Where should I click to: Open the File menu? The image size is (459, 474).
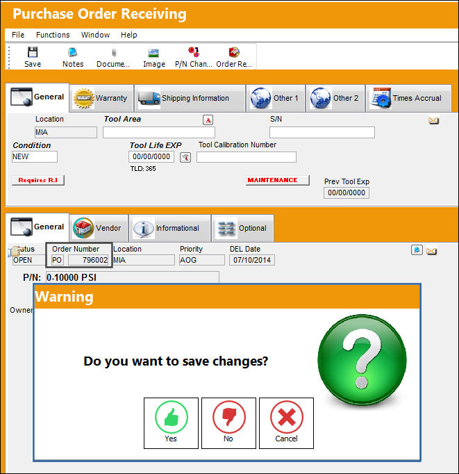[x=18, y=35]
